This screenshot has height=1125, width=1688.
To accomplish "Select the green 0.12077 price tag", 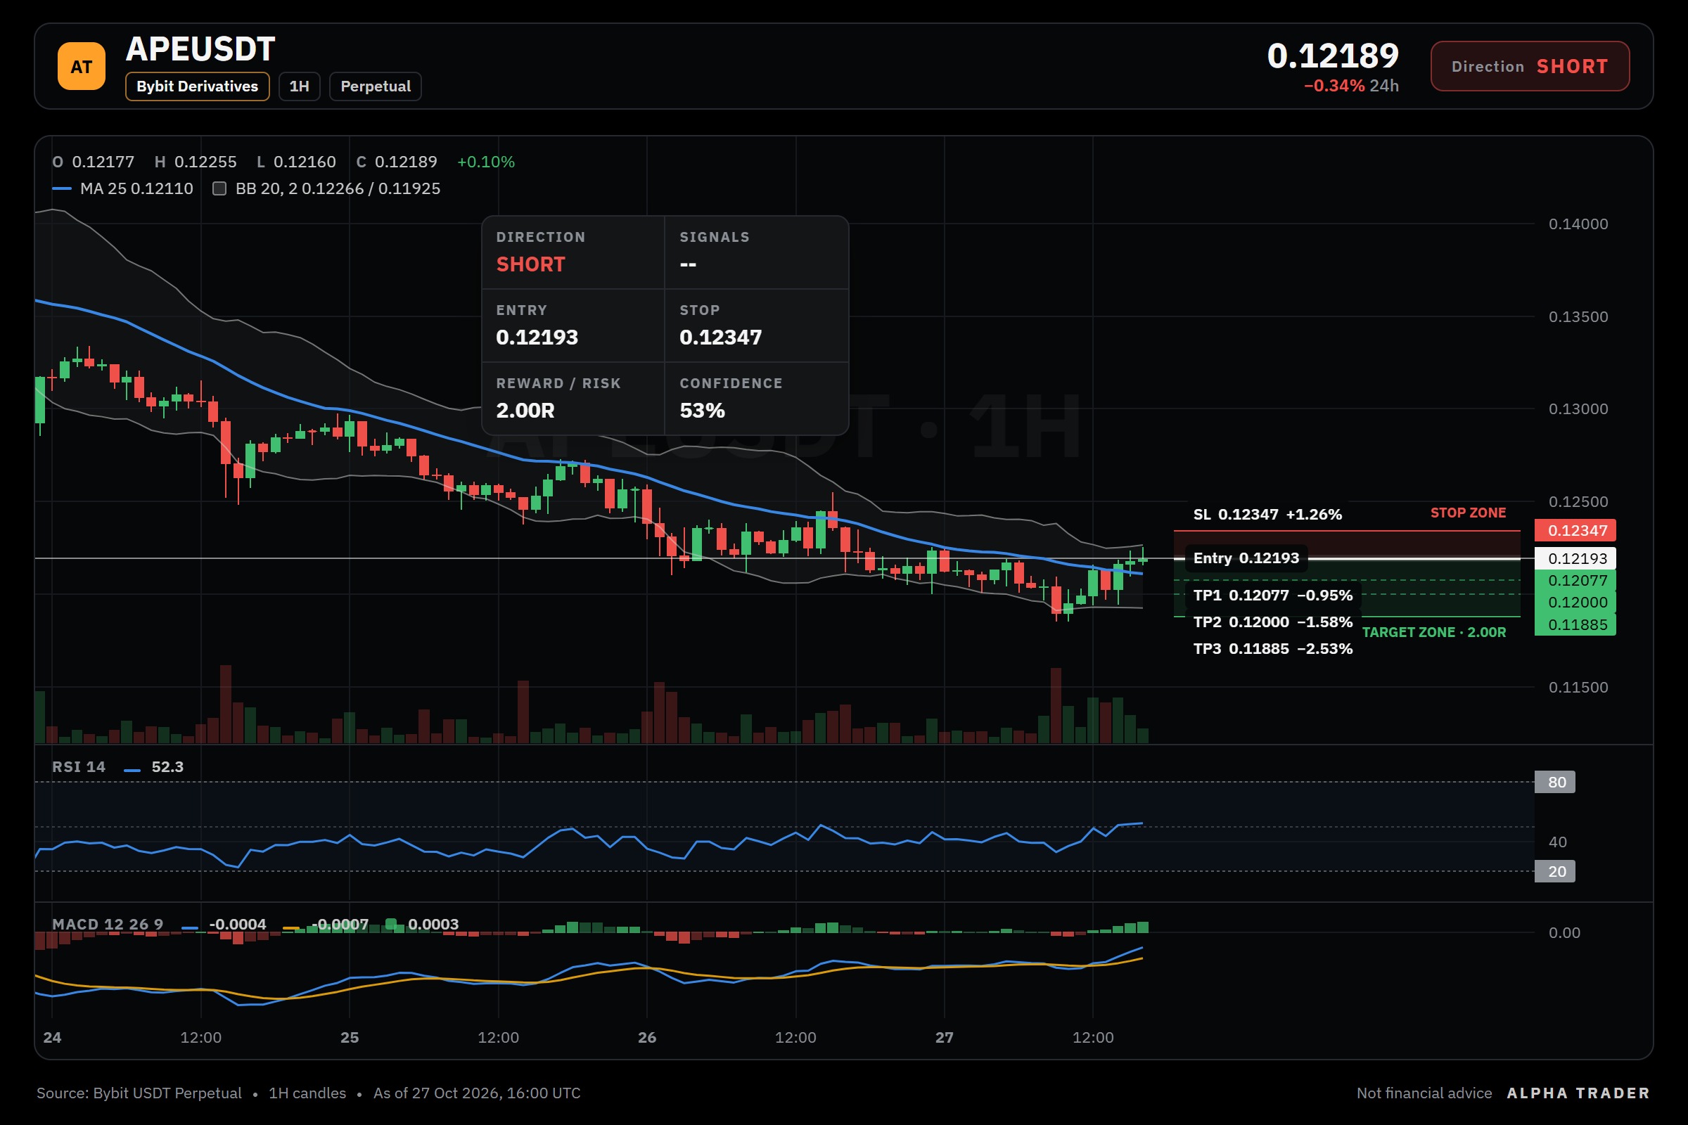I will (x=1575, y=581).
